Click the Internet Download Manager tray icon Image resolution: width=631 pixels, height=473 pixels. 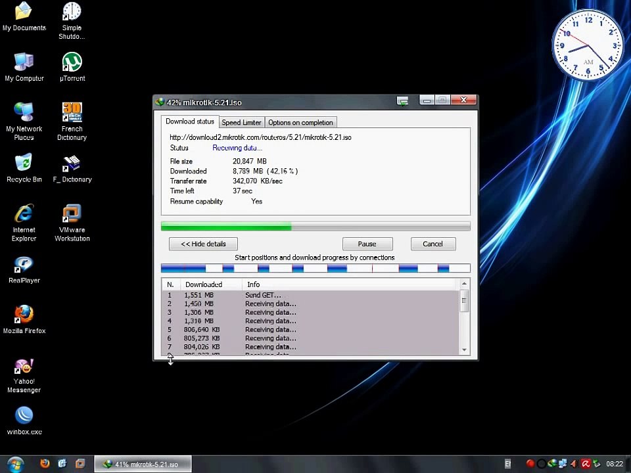click(x=553, y=464)
